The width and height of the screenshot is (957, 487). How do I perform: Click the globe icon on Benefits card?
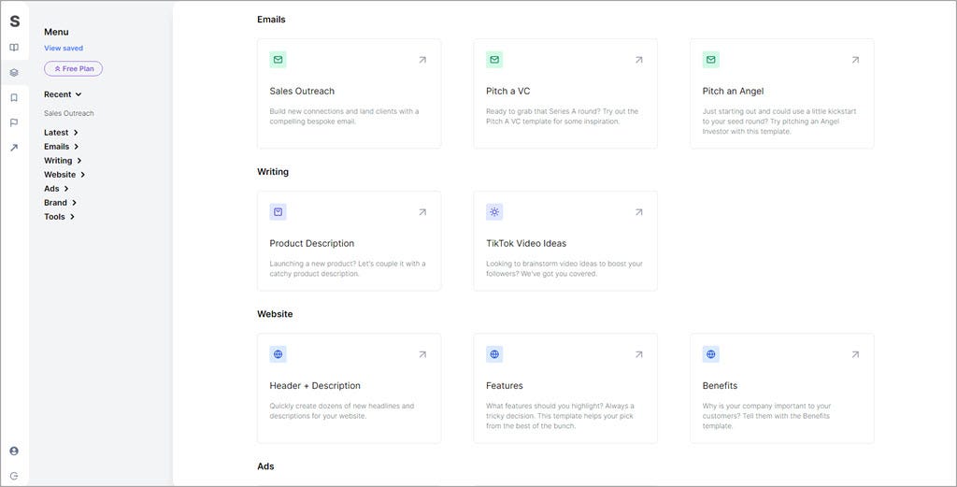710,354
